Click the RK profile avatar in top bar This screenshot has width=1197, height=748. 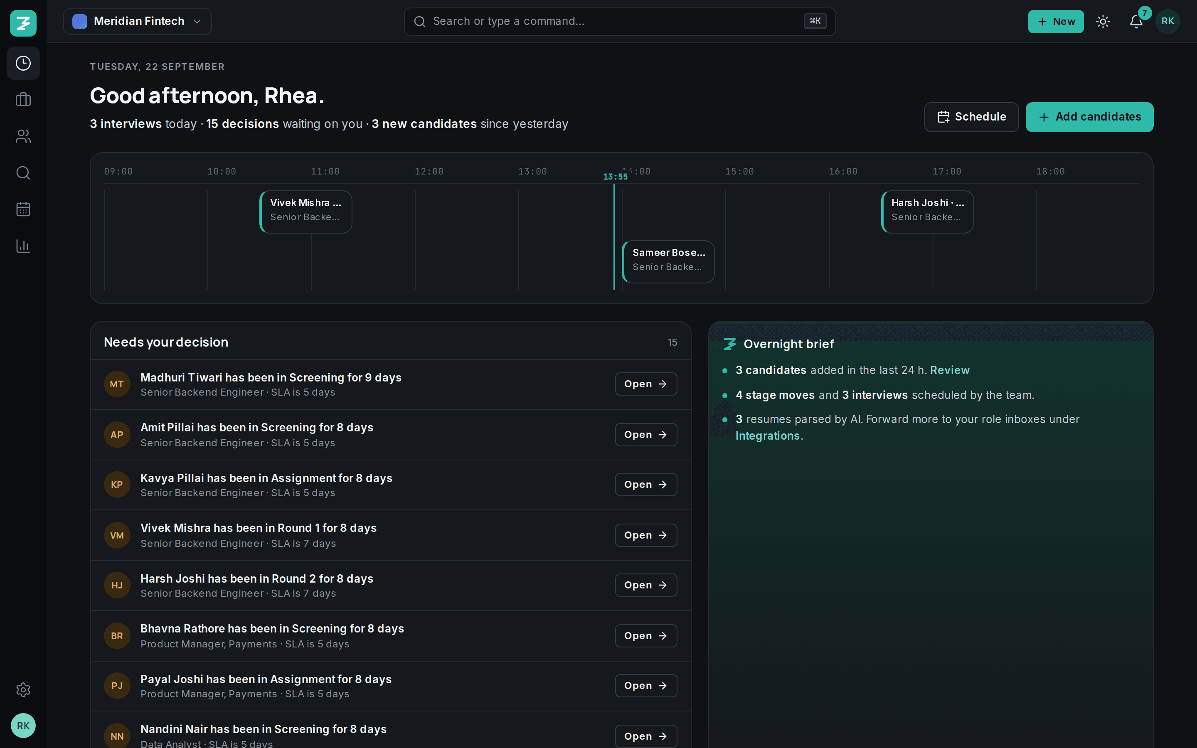(x=1167, y=21)
